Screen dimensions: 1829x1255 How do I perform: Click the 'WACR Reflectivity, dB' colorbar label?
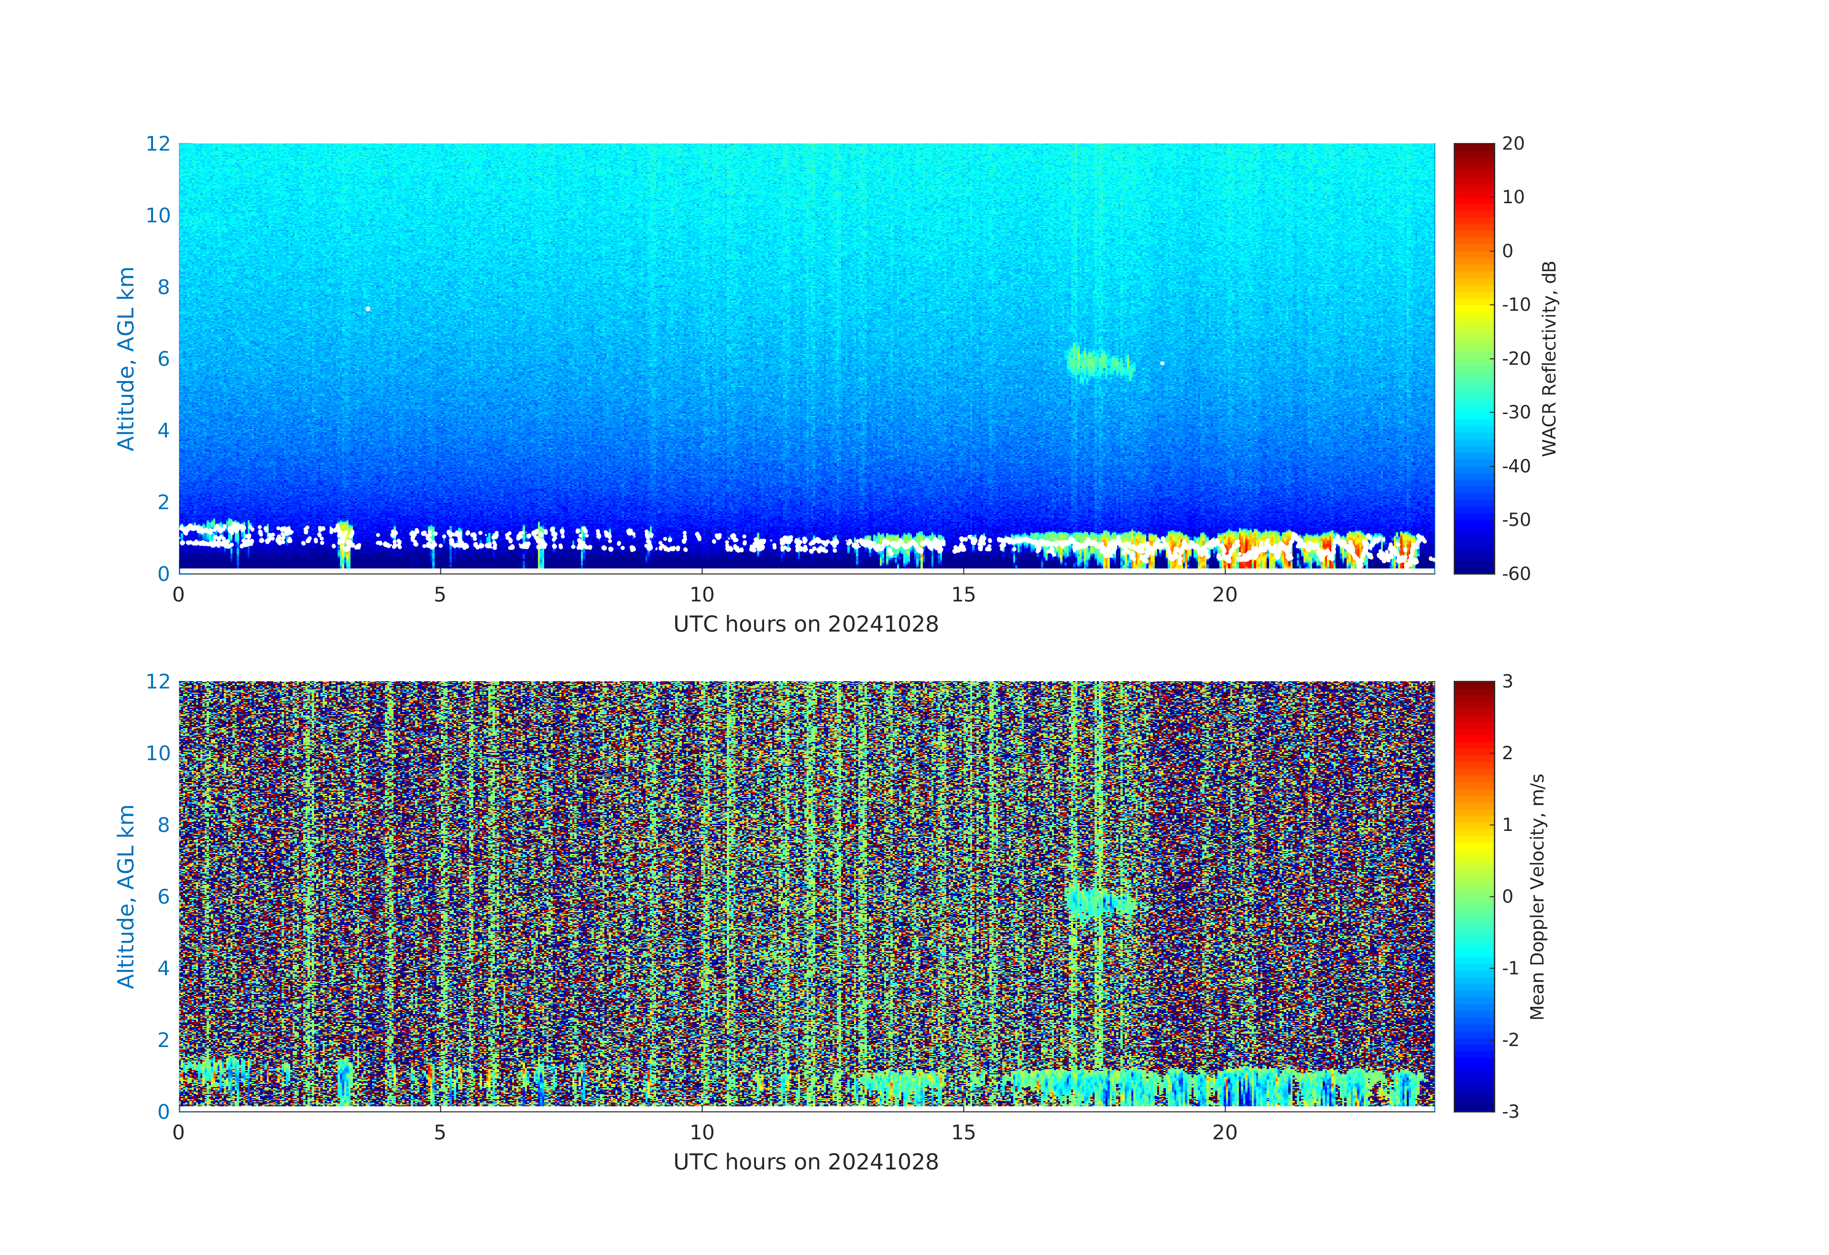(x=1549, y=358)
